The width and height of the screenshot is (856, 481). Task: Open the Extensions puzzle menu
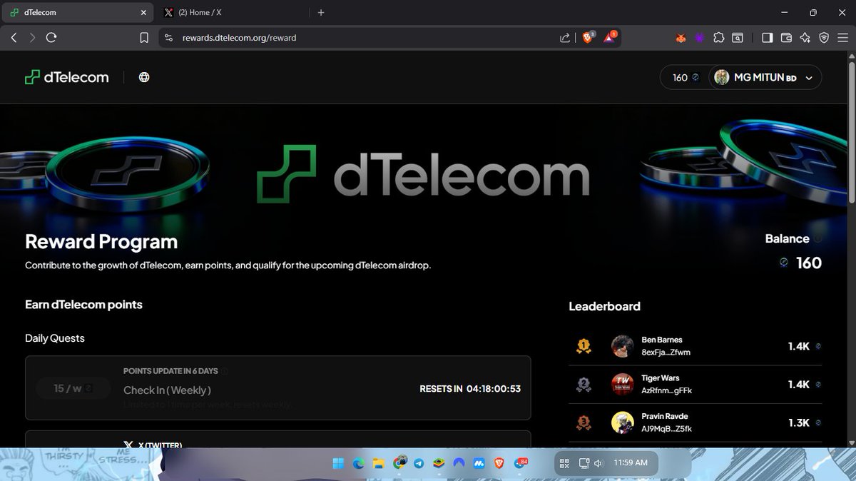tap(718, 37)
